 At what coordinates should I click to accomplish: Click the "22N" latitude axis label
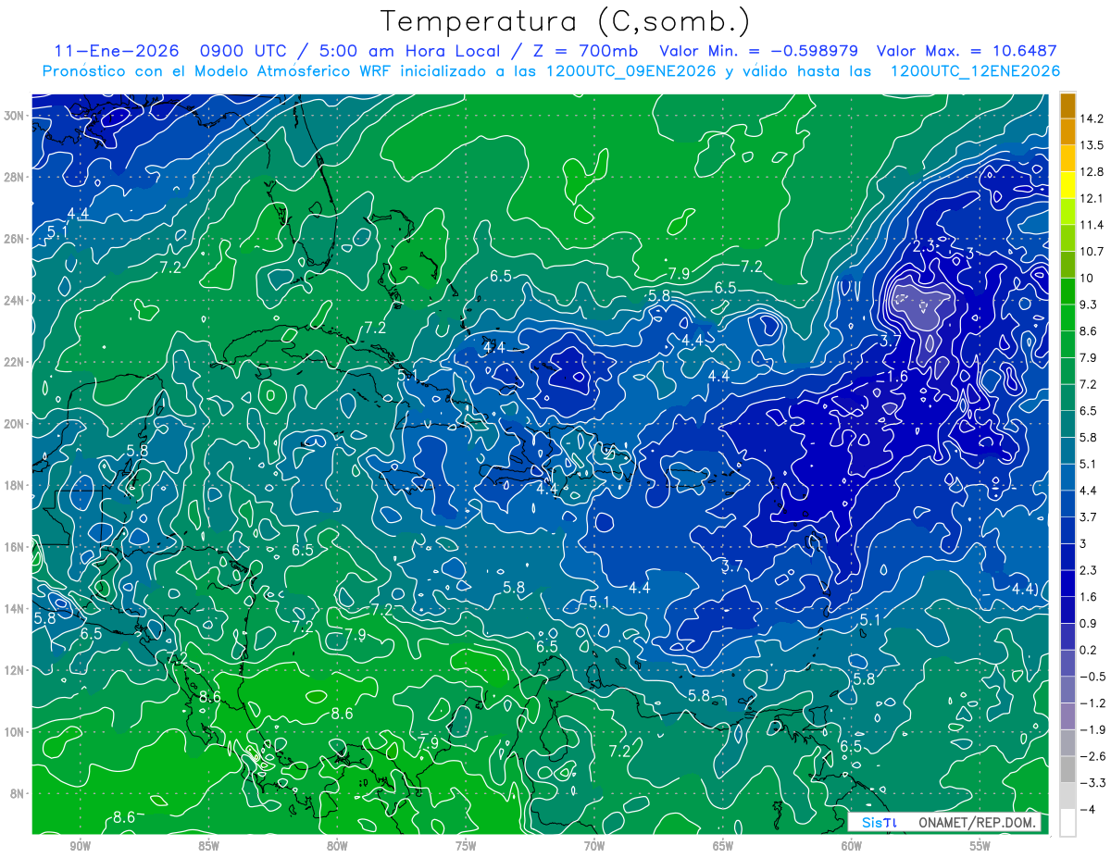click(x=16, y=362)
